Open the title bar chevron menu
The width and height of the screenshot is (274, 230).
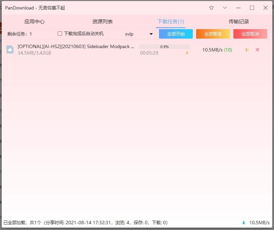click(x=225, y=8)
